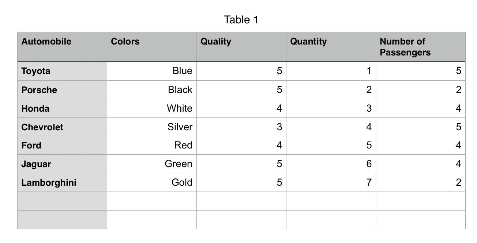This screenshot has height=243, width=477.
Task: Select the cell containing Silver
Action: point(151,127)
